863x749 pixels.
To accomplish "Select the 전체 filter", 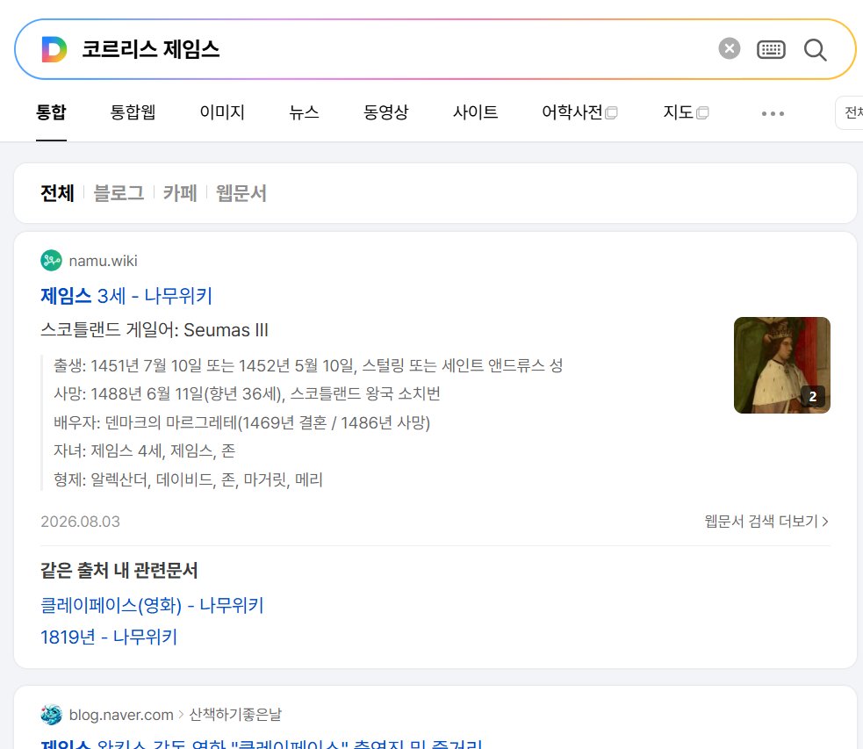I will click(x=57, y=193).
